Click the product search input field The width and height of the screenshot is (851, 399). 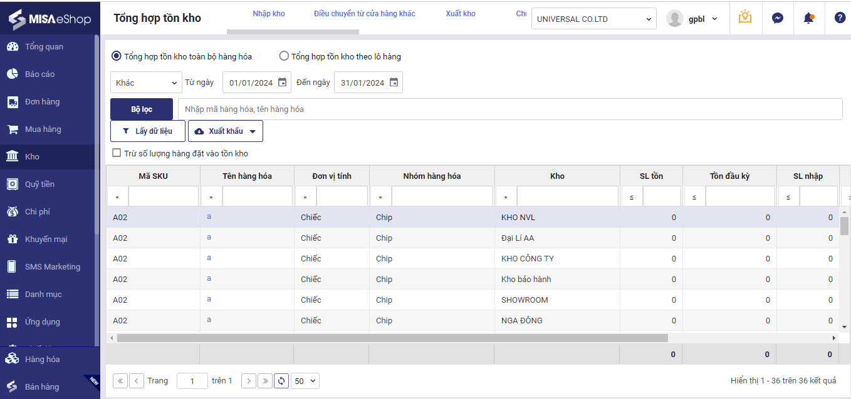pos(509,109)
